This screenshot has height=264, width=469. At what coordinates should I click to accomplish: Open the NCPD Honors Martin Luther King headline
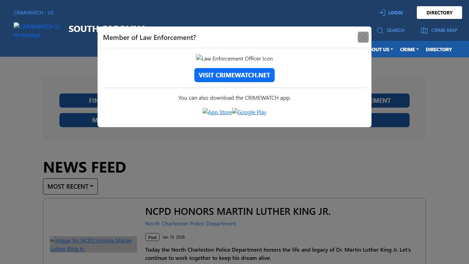point(238,211)
